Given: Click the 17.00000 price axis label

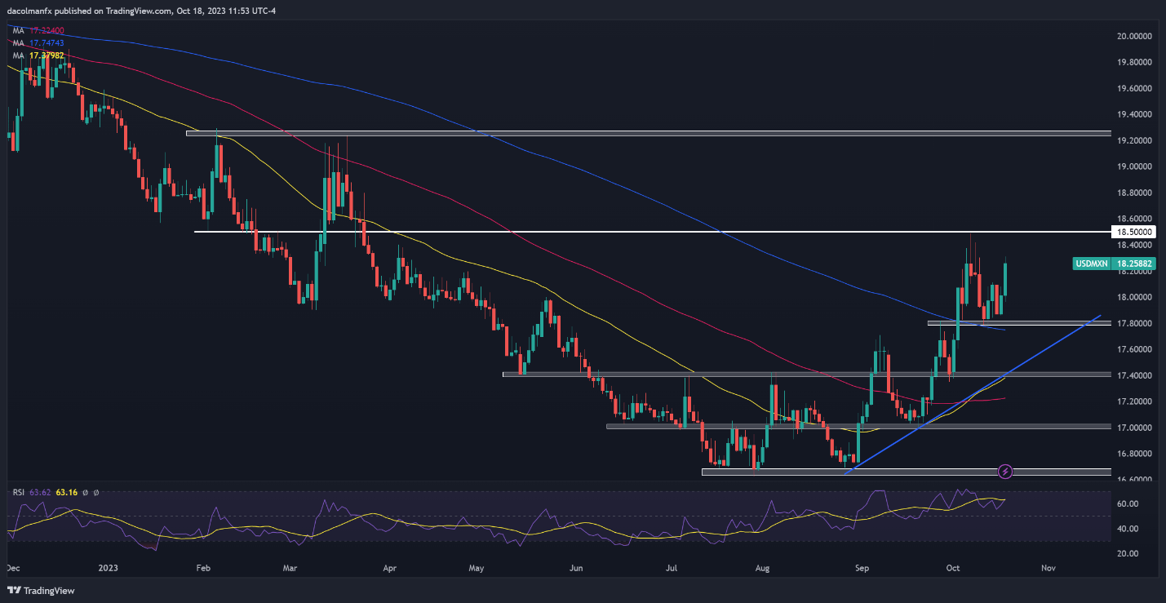Looking at the screenshot, I should point(1136,428).
